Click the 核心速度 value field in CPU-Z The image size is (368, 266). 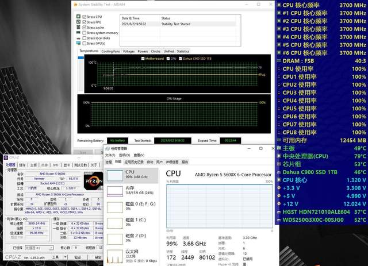[x=36, y=223]
